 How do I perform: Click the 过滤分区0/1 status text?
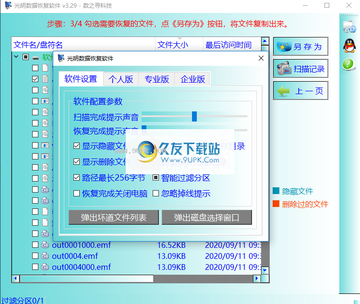(x=23, y=300)
